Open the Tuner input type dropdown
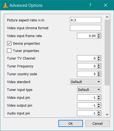This screenshot has height=131, width=114. pyautogui.click(x=89, y=90)
